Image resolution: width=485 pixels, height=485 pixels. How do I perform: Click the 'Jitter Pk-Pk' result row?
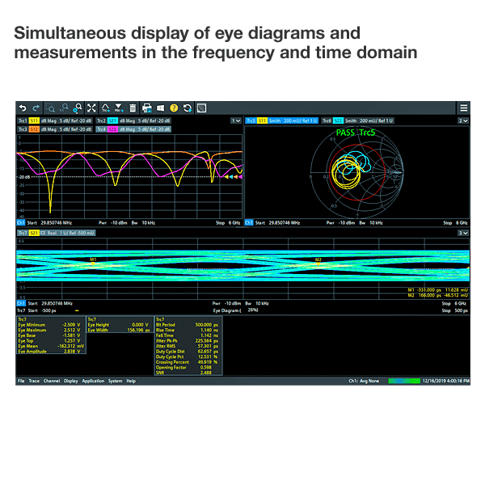coord(187,340)
